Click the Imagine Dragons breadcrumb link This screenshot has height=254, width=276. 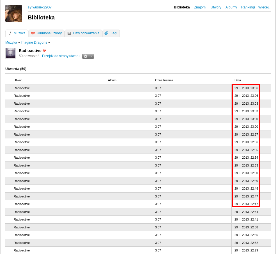(x=34, y=42)
